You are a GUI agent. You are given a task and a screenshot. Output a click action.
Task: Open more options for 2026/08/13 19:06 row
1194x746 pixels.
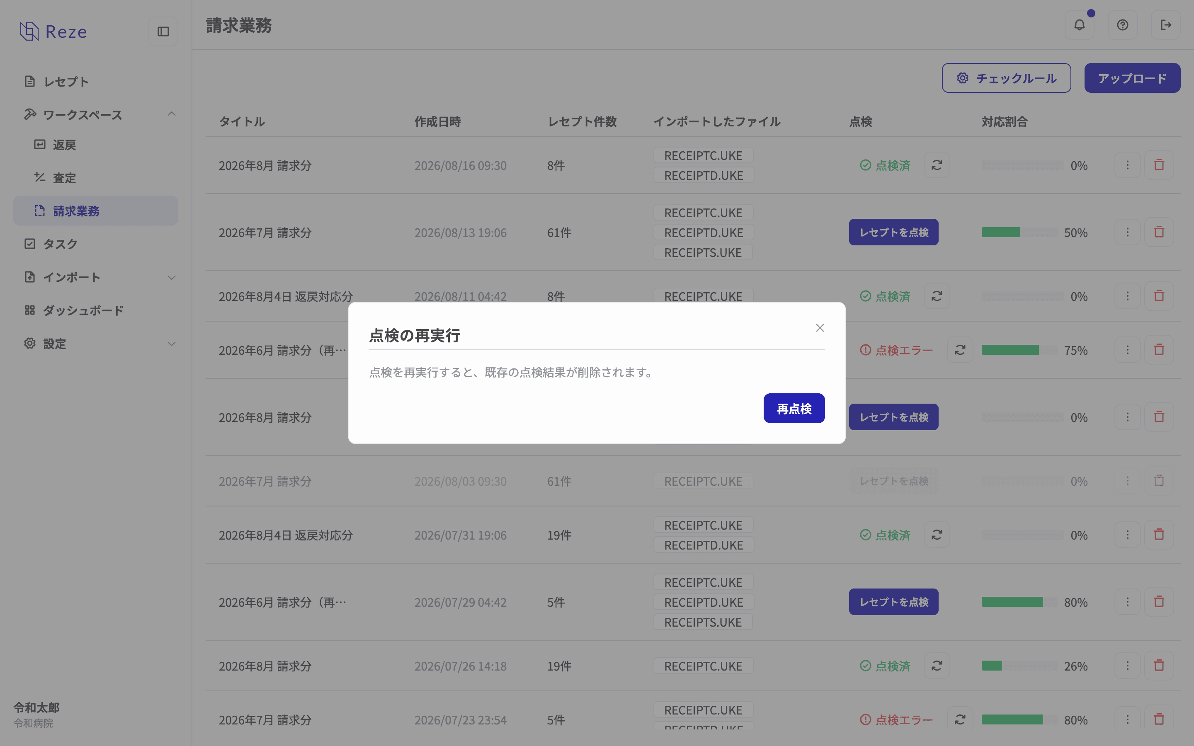click(x=1127, y=232)
